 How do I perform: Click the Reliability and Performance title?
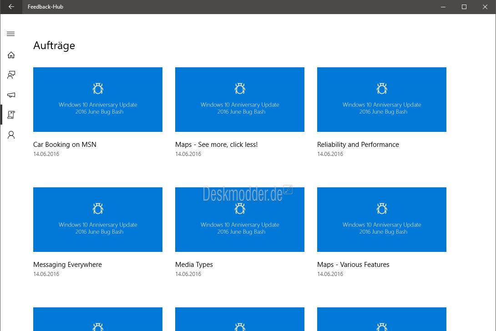pyautogui.click(x=358, y=145)
